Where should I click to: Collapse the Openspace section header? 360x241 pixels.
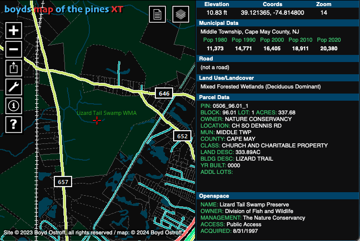[x=277, y=196]
